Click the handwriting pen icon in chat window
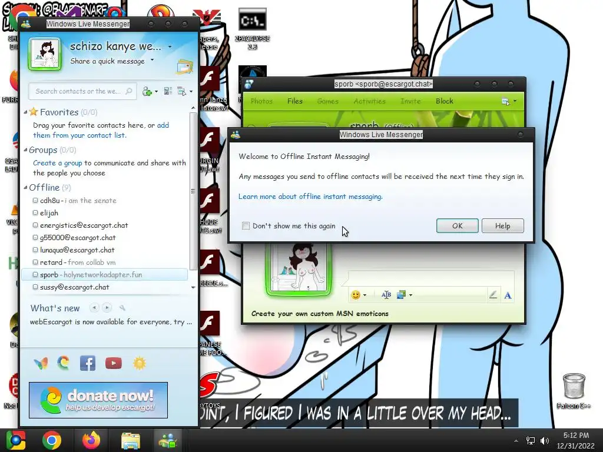Viewport: 603px width, 452px height. click(493, 295)
